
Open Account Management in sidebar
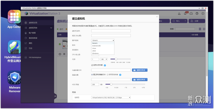(37, 33)
